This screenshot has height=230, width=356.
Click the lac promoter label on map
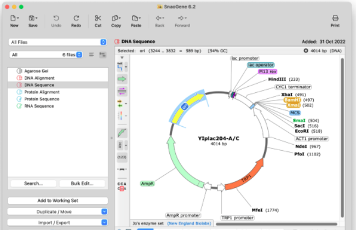(245, 58)
